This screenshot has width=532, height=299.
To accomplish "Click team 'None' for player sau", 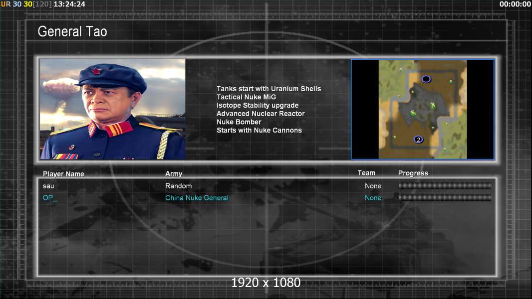I will click(x=373, y=186).
